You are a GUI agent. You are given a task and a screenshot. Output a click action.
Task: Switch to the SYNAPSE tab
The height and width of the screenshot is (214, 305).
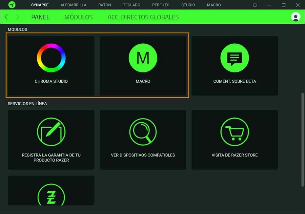40,5
